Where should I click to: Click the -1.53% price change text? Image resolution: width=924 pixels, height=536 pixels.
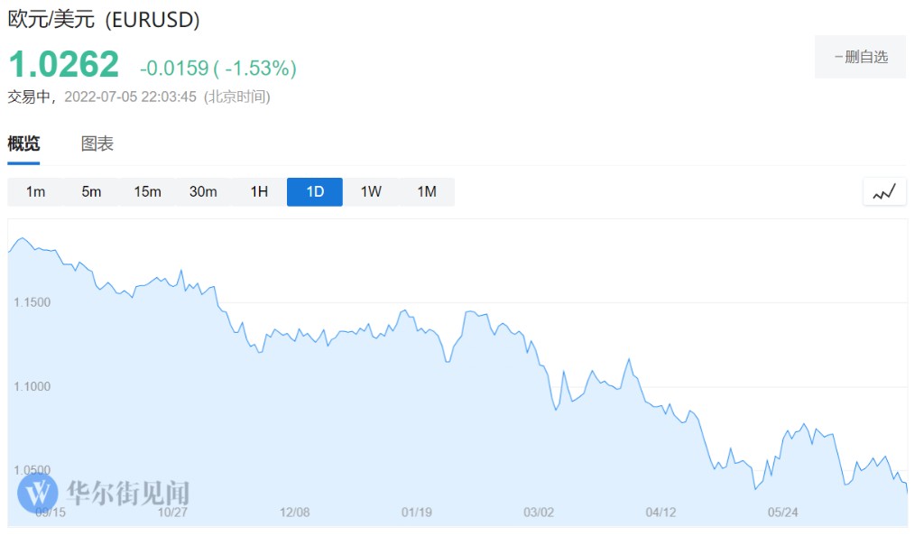click(262, 68)
